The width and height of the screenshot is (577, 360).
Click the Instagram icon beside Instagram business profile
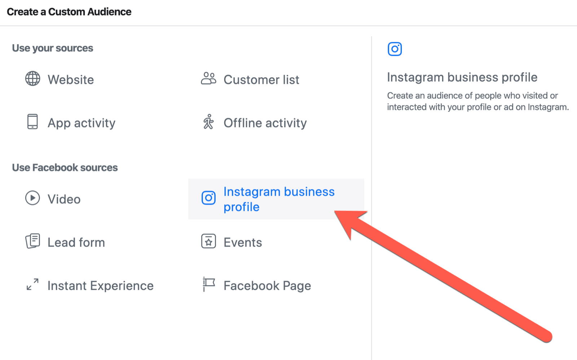(208, 198)
